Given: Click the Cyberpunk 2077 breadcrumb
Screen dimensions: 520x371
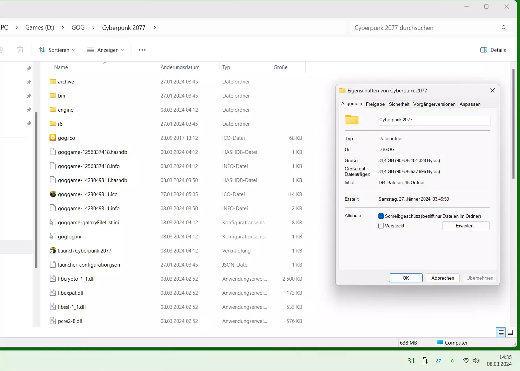Looking at the screenshot, I should [x=124, y=27].
